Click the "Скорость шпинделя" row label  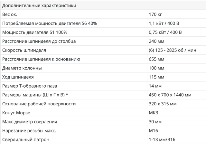click(24, 50)
